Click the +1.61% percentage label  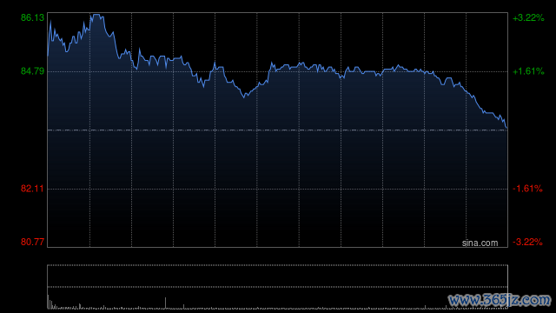[x=528, y=71]
